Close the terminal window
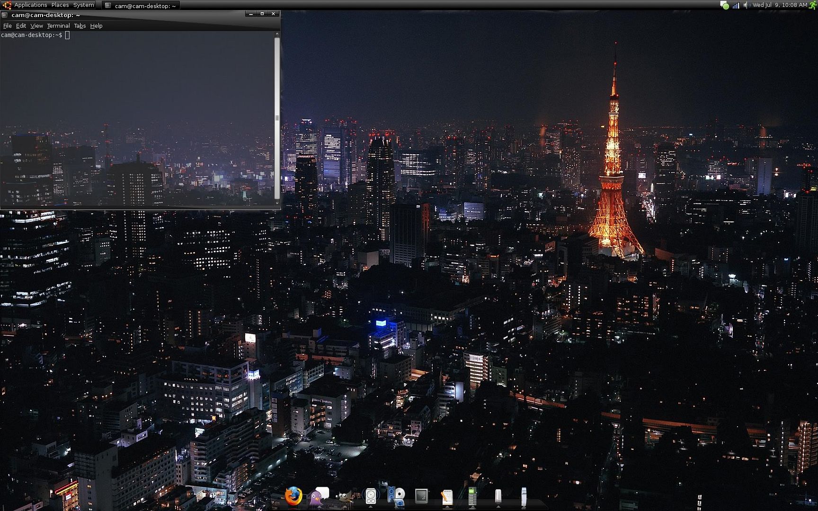Image resolution: width=818 pixels, height=511 pixels. point(273,14)
